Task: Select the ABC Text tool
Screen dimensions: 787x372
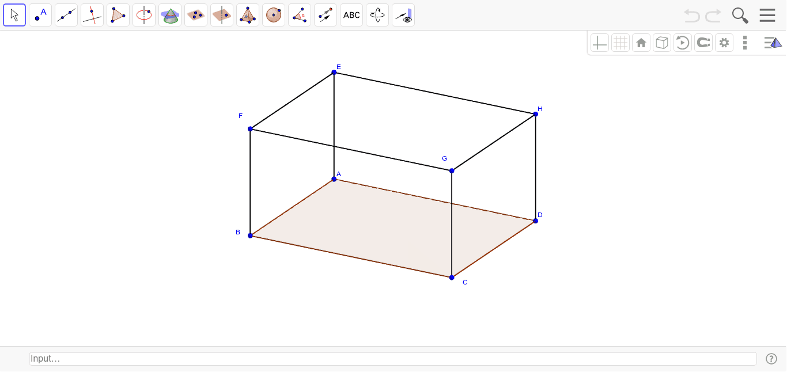Action: click(x=351, y=15)
